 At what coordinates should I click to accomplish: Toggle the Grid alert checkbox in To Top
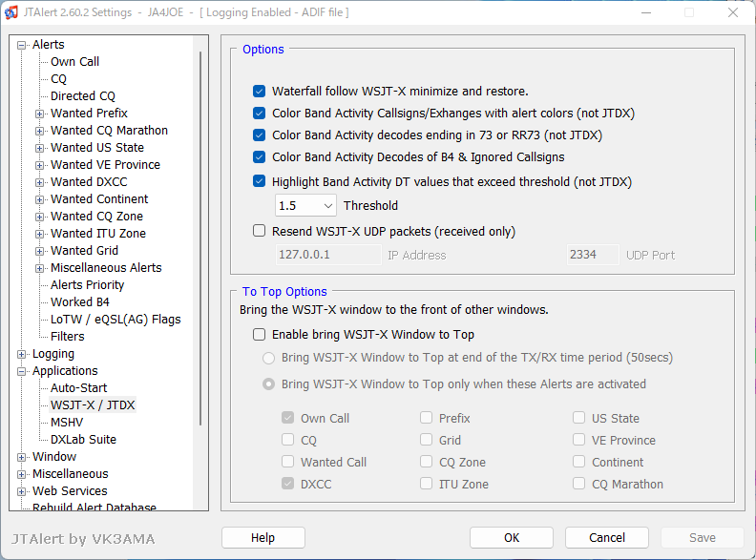click(x=427, y=440)
